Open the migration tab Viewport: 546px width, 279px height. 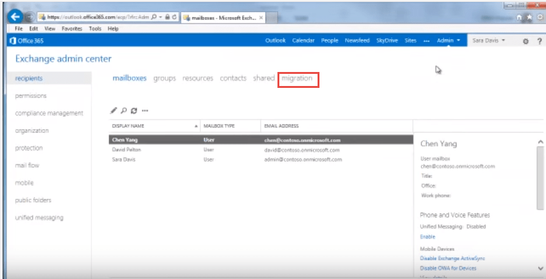pos(297,78)
